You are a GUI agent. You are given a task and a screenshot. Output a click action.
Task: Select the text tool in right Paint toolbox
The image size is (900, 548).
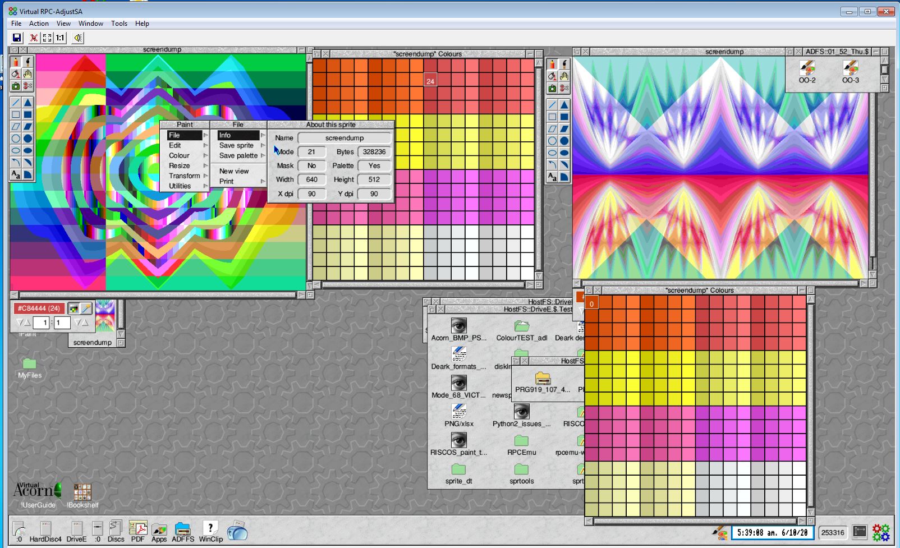[553, 177]
